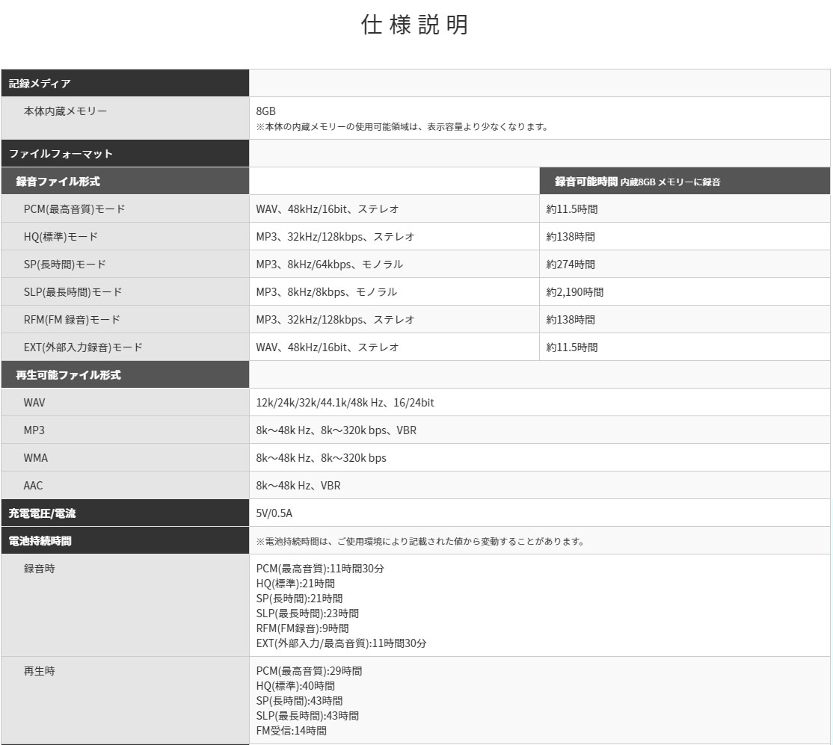Viewport: 833px width, 745px height.
Task: Click the AAC playback format label
Action: point(33,486)
